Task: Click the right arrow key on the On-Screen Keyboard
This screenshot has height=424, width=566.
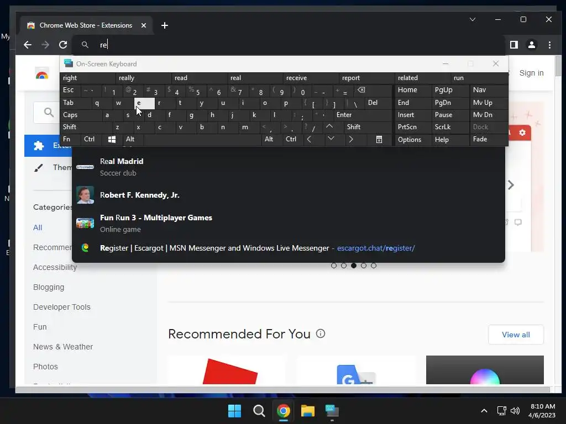Action: click(x=350, y=139)
